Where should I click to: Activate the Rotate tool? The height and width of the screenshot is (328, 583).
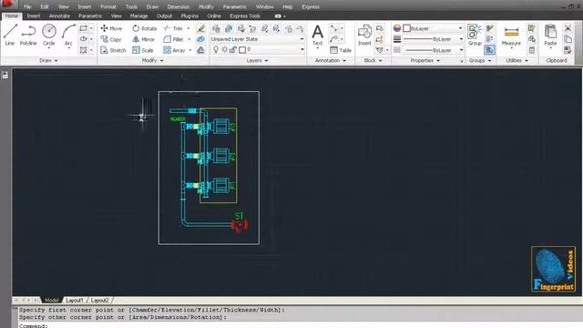(144, 28)
